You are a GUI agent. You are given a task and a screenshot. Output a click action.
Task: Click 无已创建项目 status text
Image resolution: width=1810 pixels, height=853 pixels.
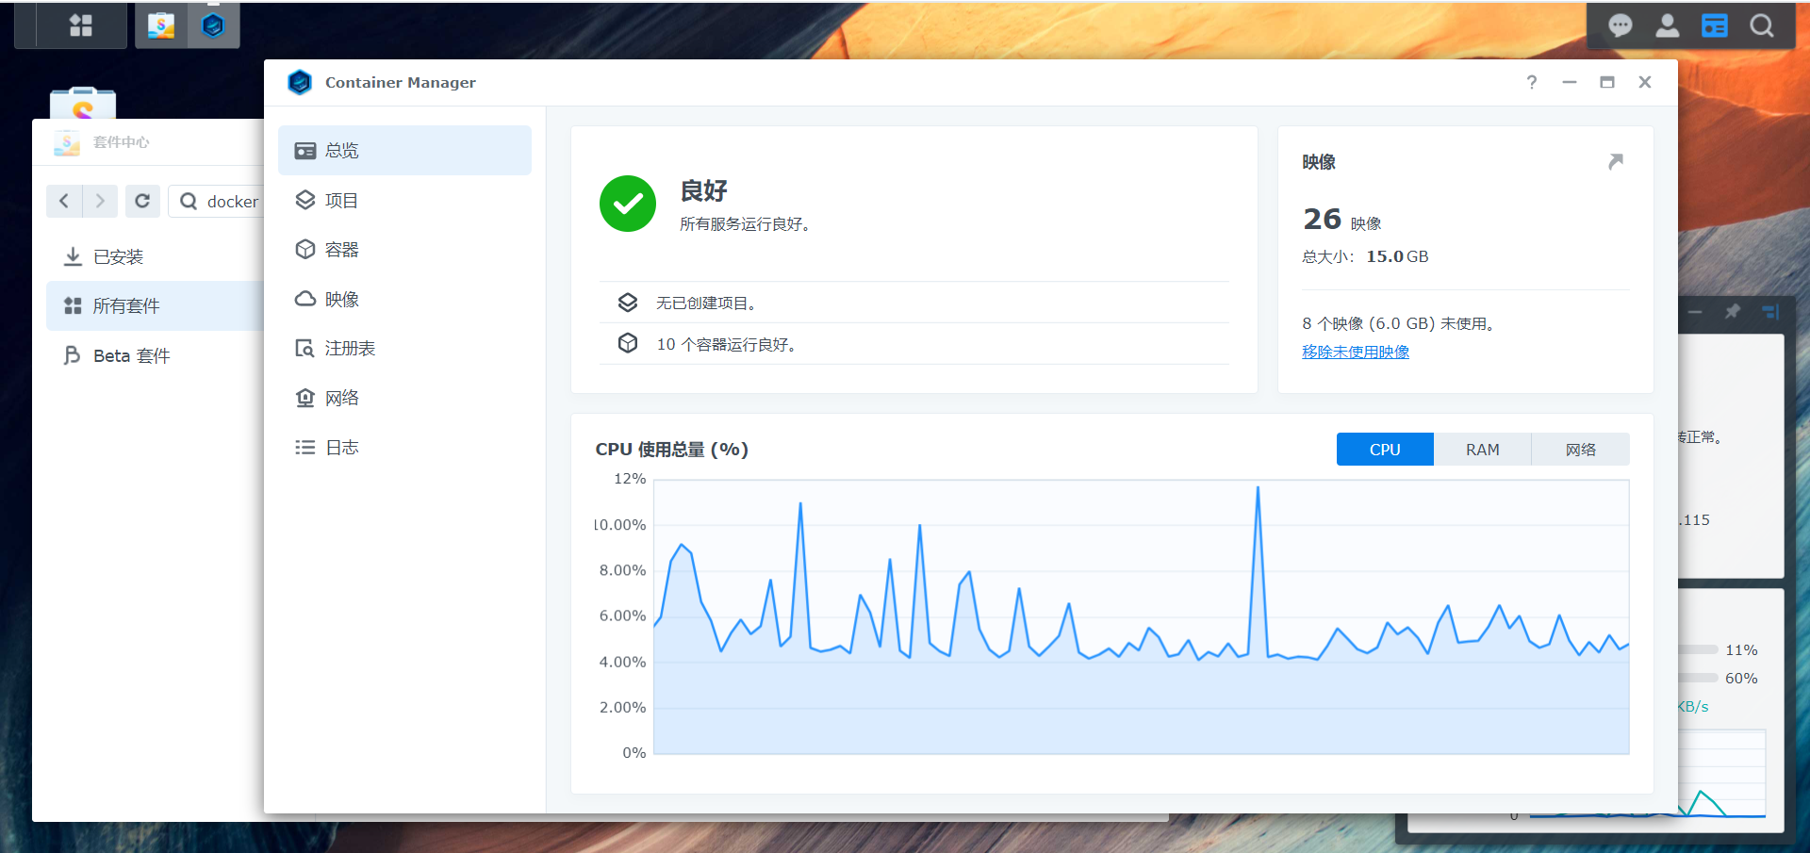[707, 303]
